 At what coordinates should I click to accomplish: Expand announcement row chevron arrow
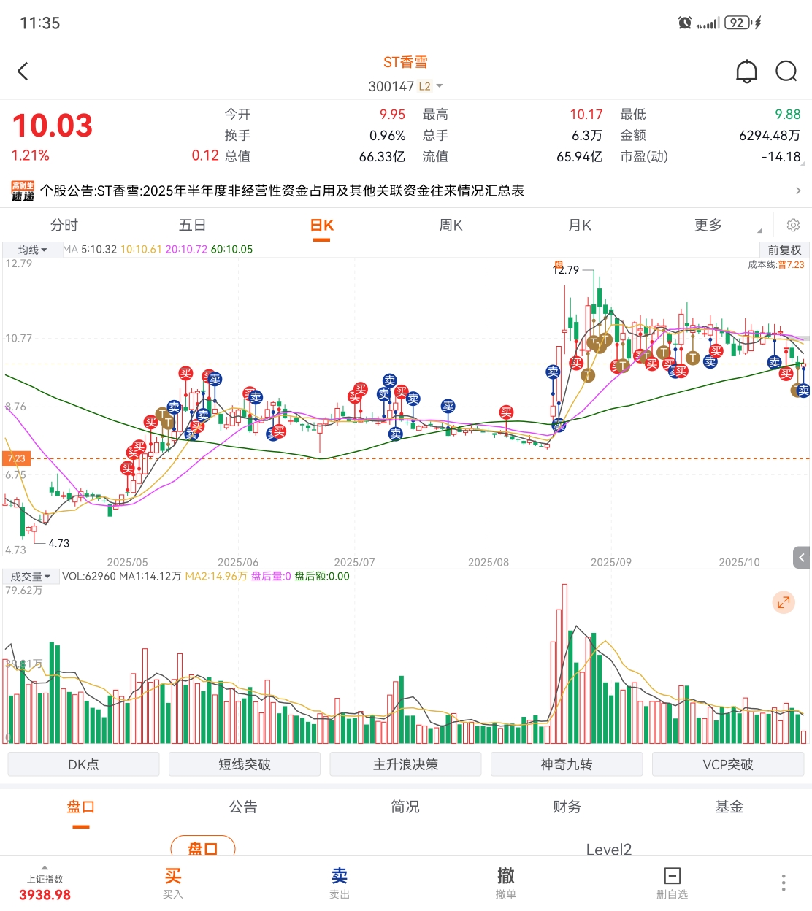798,191
